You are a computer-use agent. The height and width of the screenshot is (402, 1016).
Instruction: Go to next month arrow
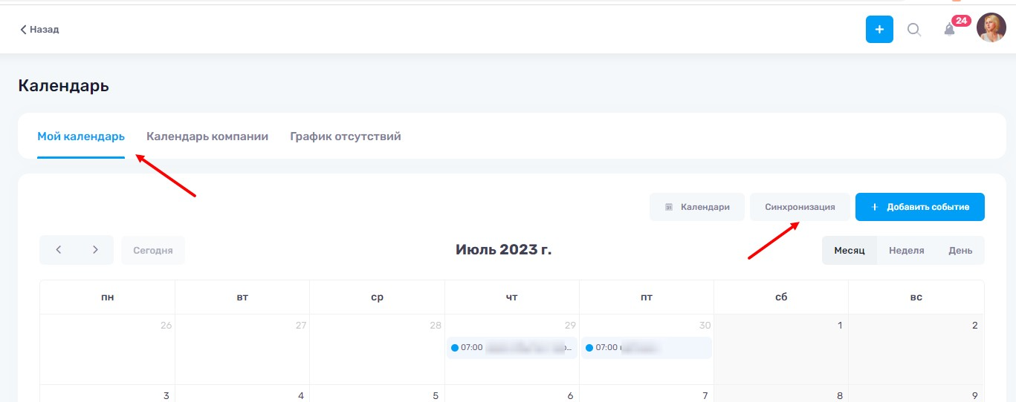(95, 250)
